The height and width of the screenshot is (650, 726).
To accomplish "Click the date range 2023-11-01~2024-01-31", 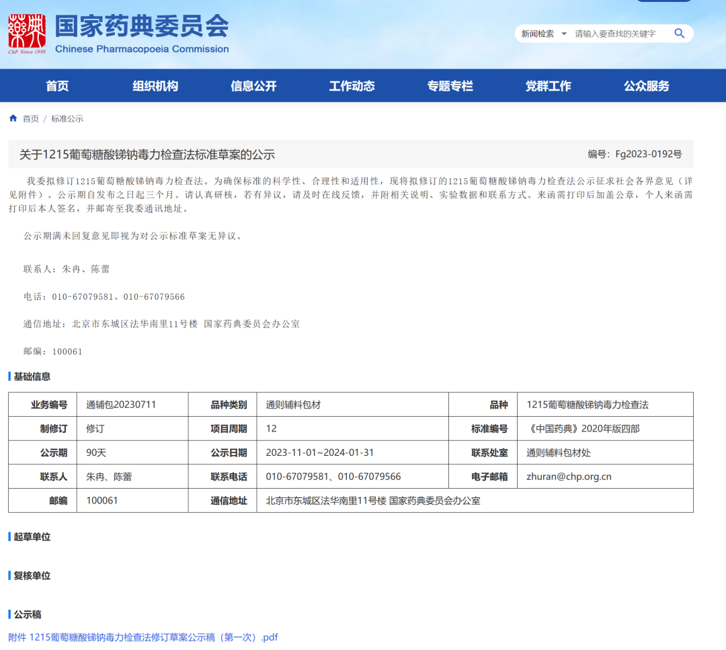I will tap(352, 453).
